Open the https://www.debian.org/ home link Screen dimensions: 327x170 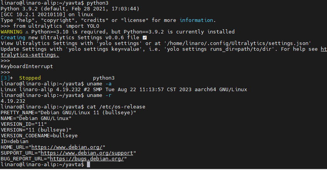[x=67, y=147]
